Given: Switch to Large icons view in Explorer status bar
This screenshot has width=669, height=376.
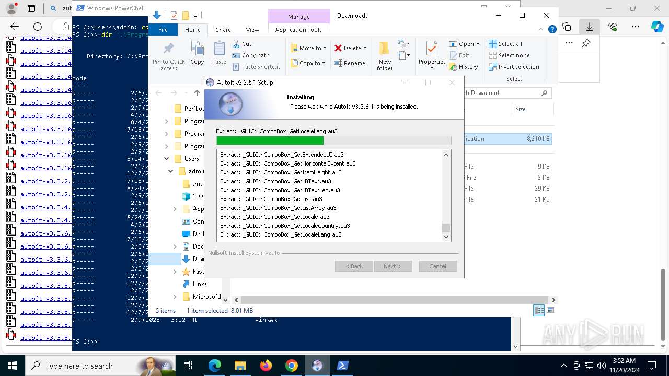Looking at the screenshot, I should pyautogui.click(x=550, y=310).
